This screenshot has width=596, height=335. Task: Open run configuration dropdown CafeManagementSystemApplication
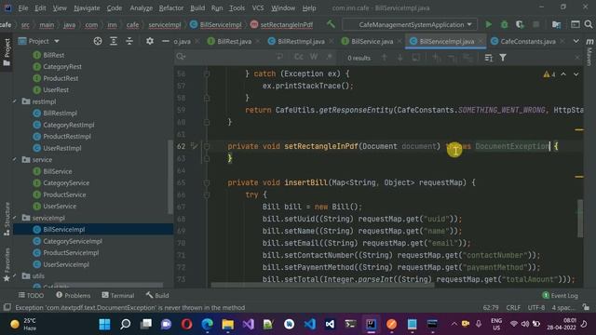coord(410,25)
